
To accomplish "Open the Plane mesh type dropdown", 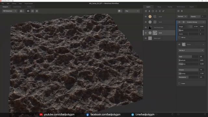I will point(132,11).
